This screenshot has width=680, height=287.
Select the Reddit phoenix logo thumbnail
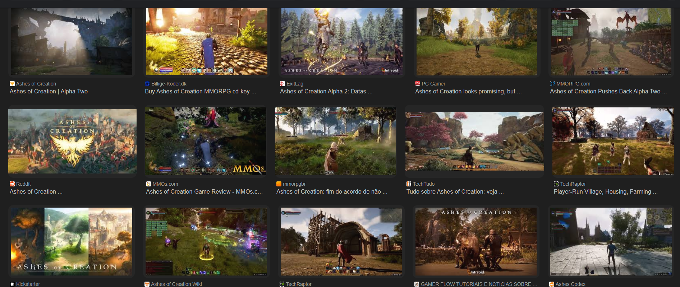tap(72, 141)
